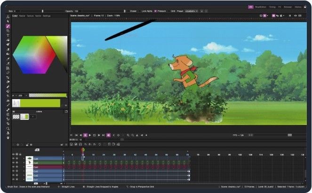
Task: Open the Preset dropdown
Action: 192,11
